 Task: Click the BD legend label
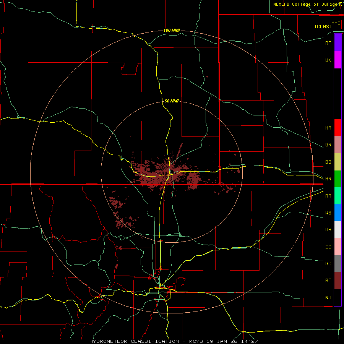(328, 162)
